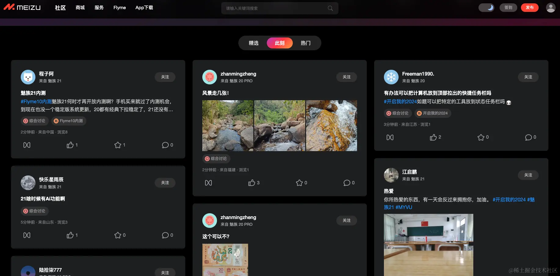This screenshot has width=560, height=276.
Task: Like the 21啥时候有Ai功能啊 post
Action: (72, 235)
